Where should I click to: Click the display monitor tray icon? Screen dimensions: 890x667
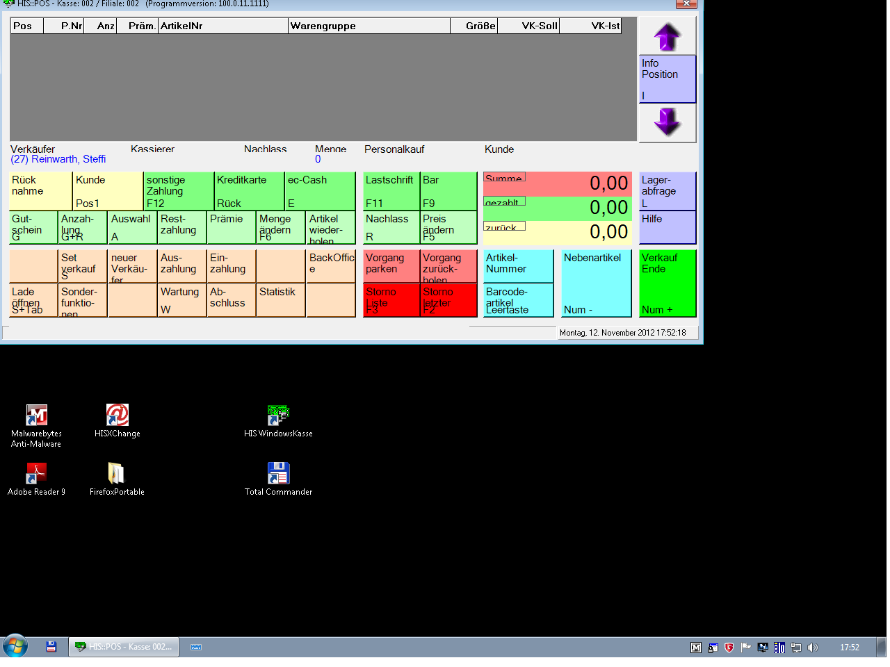(x=763, y=648)
